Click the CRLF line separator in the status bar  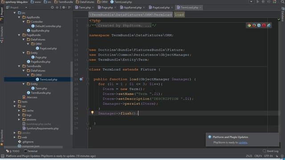coord(258,156)
